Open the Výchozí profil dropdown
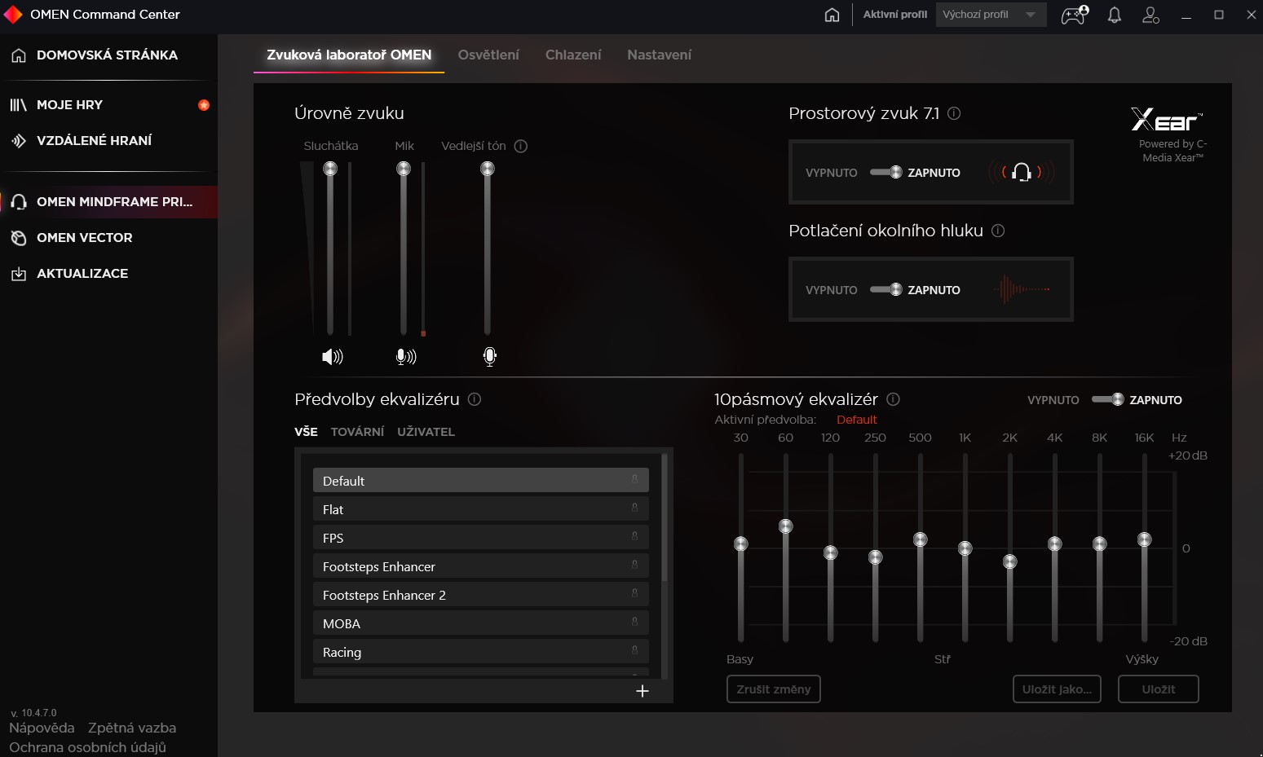The image size is (1263, 757). [x=991, y=15]
